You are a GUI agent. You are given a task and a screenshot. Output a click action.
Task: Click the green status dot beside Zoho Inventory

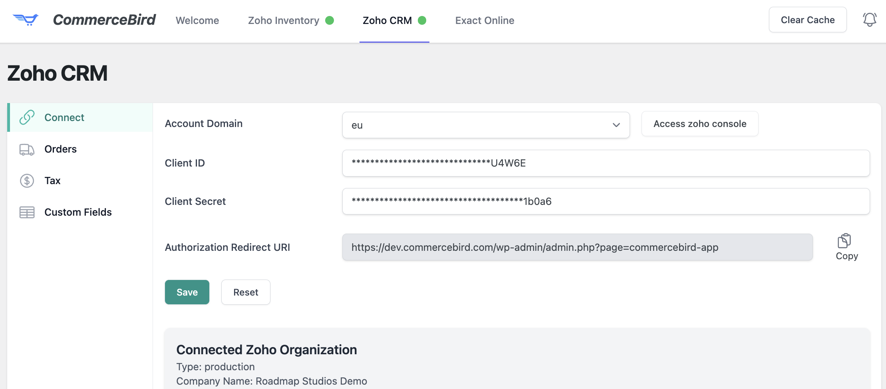coord(330,20)
